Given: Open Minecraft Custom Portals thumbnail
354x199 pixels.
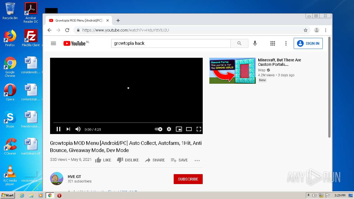Looking at the screenshot, I should (x=233, y=71).
